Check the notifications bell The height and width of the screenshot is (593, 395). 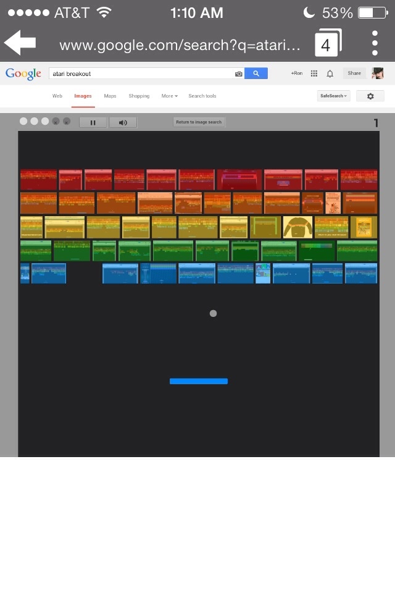click(x=330, y=74)
